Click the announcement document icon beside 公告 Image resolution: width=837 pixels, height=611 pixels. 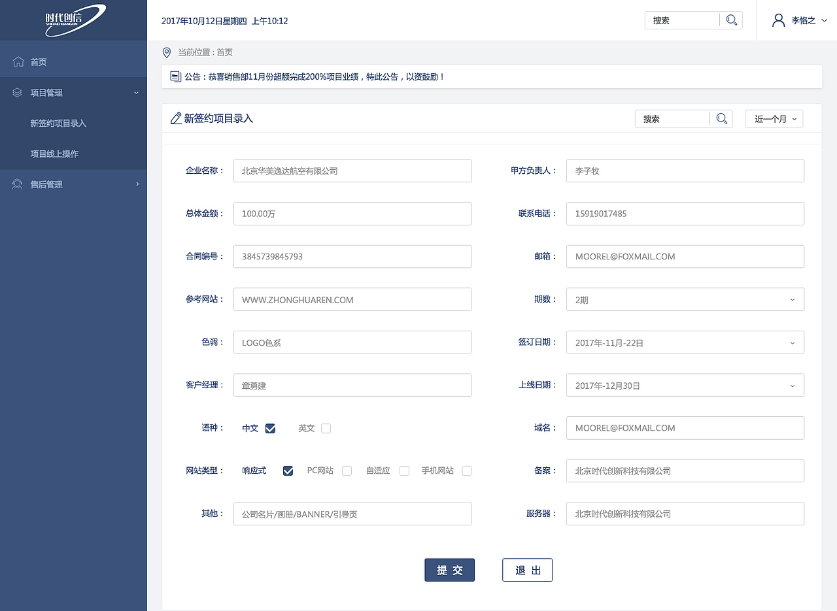click(x=175, y=76)
